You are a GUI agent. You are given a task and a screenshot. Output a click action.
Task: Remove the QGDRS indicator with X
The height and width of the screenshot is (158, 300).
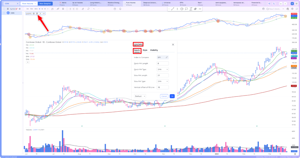40,13
